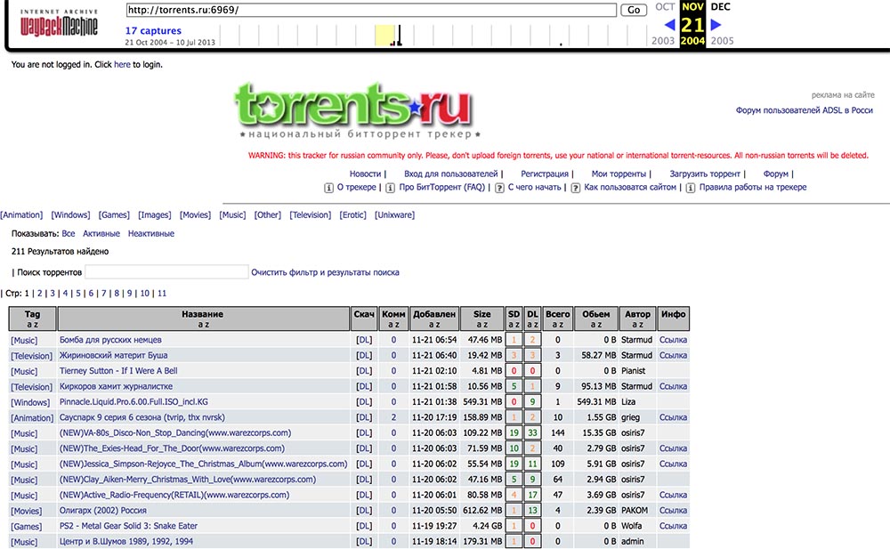Click info icon beside Правила работы на трекере
Image resolution: width=890 pixels, height=549 pixels.
(691, 188)
